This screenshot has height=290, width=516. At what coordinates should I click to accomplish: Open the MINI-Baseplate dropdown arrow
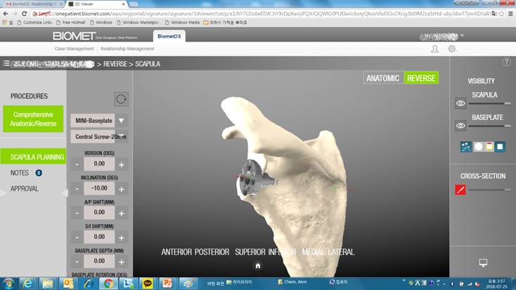pos(122,121)
